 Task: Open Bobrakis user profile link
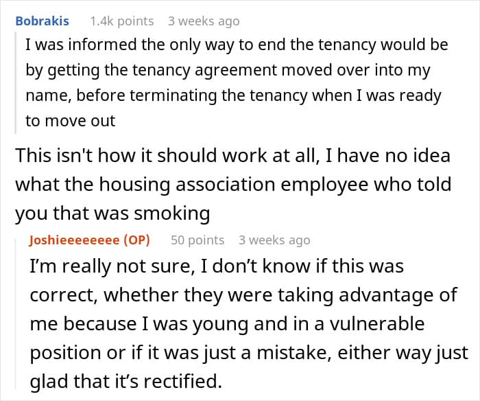click(43, 21)
